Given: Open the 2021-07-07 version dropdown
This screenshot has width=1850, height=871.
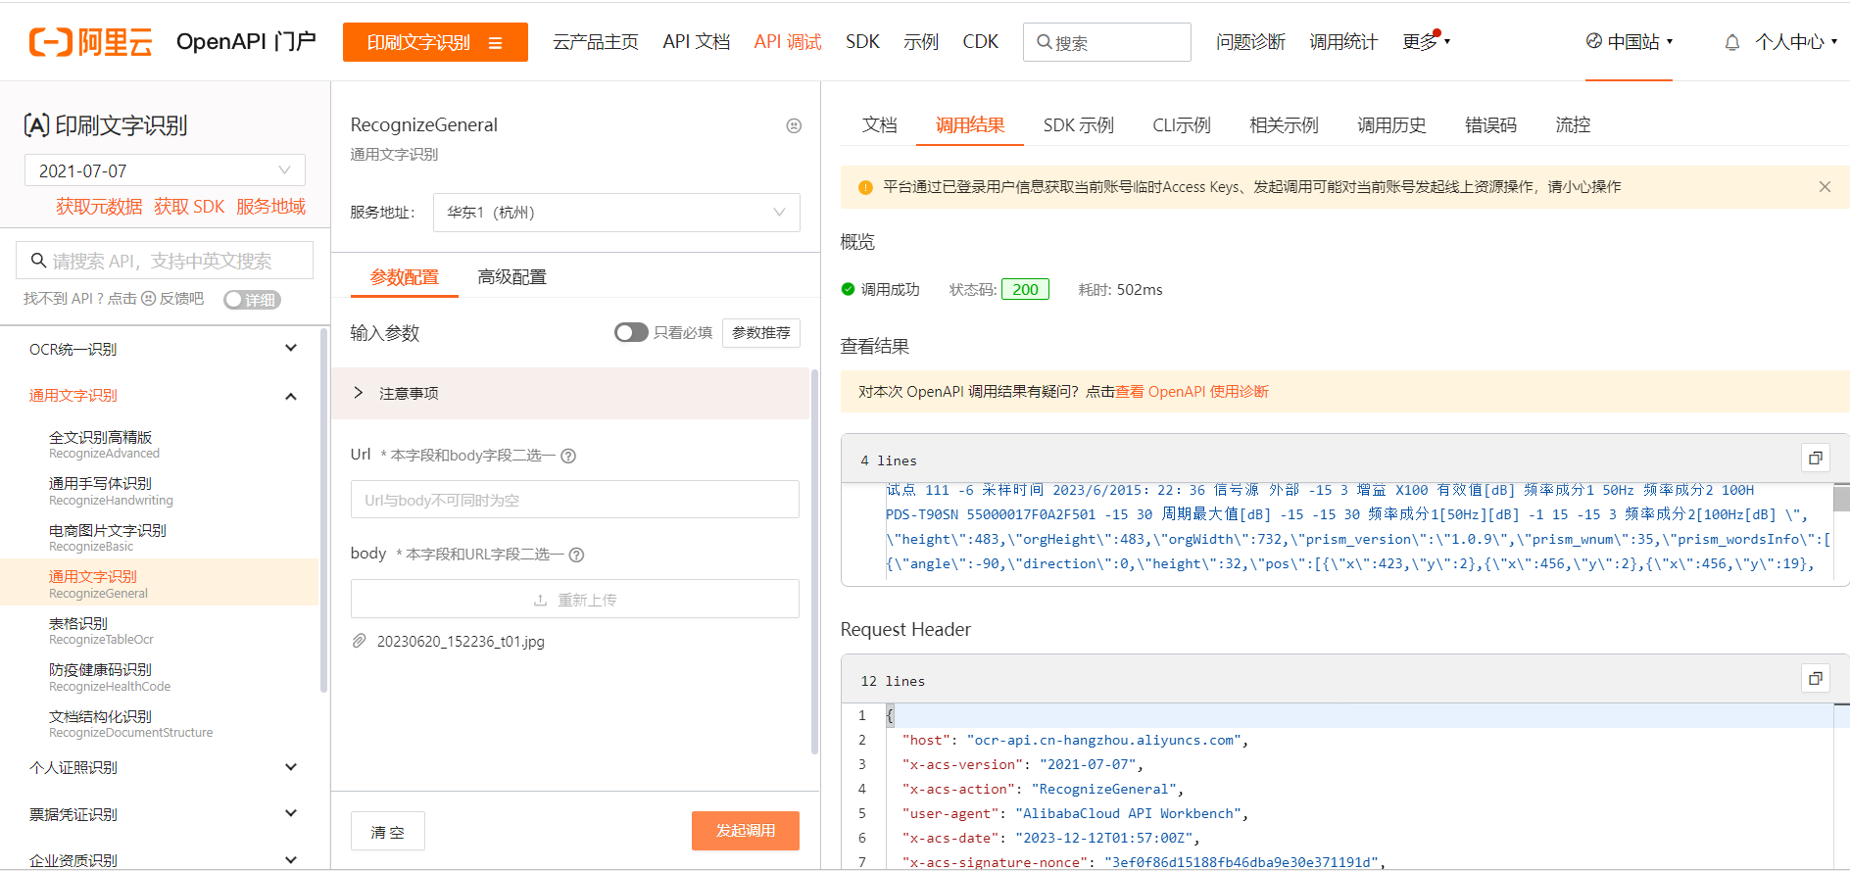Looking at the screenshot, I should click(165, 170).
